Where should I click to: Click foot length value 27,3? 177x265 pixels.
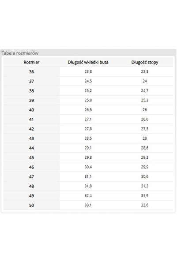(x=145, y=129)
